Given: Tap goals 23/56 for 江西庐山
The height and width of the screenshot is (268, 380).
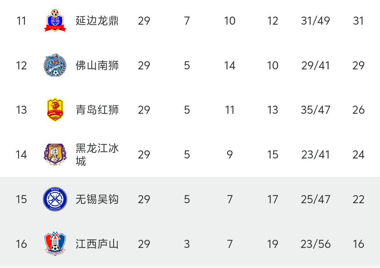Looking at the screenshot, I should 315,244.
